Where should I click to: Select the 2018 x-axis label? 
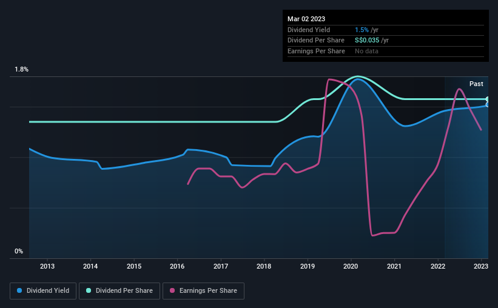point(264,266)
